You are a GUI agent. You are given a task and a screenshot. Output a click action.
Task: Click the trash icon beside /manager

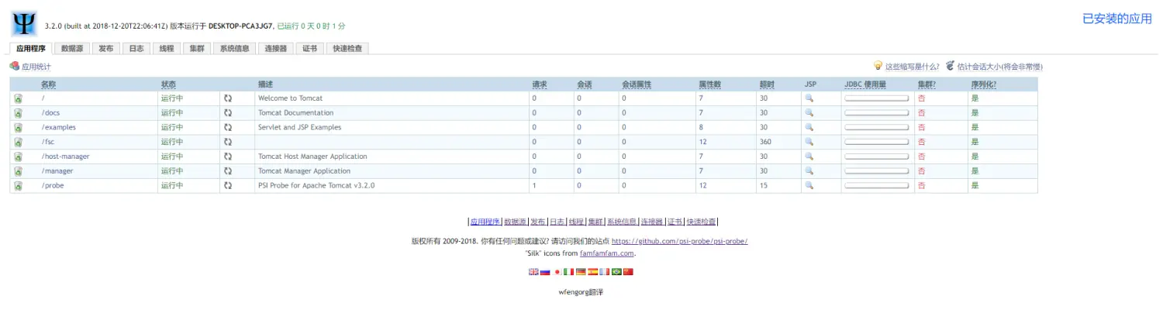18,171
